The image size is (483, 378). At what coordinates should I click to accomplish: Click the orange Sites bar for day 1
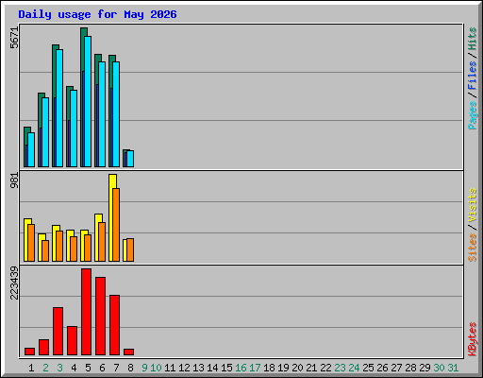pos(31,243)
